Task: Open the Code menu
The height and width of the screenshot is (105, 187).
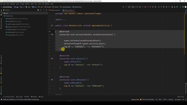Action: point(18,4)
